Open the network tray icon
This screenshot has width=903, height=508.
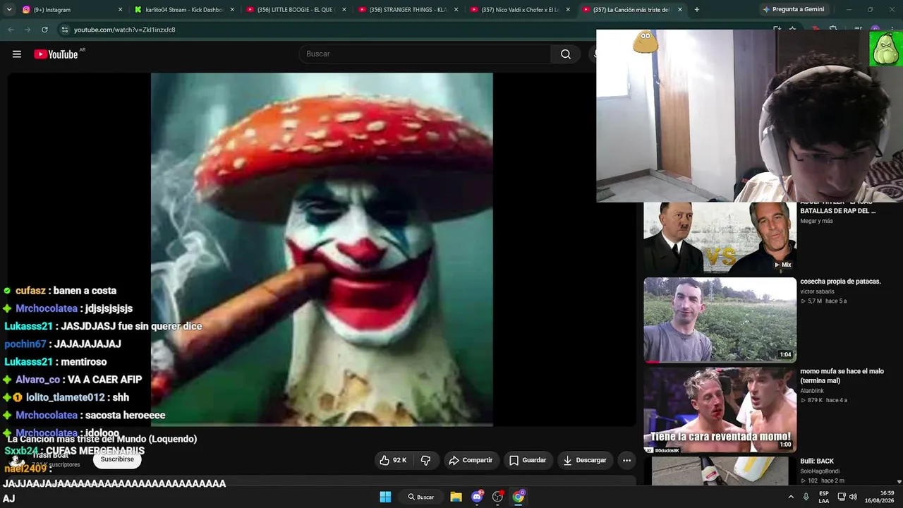click(842, 497)
